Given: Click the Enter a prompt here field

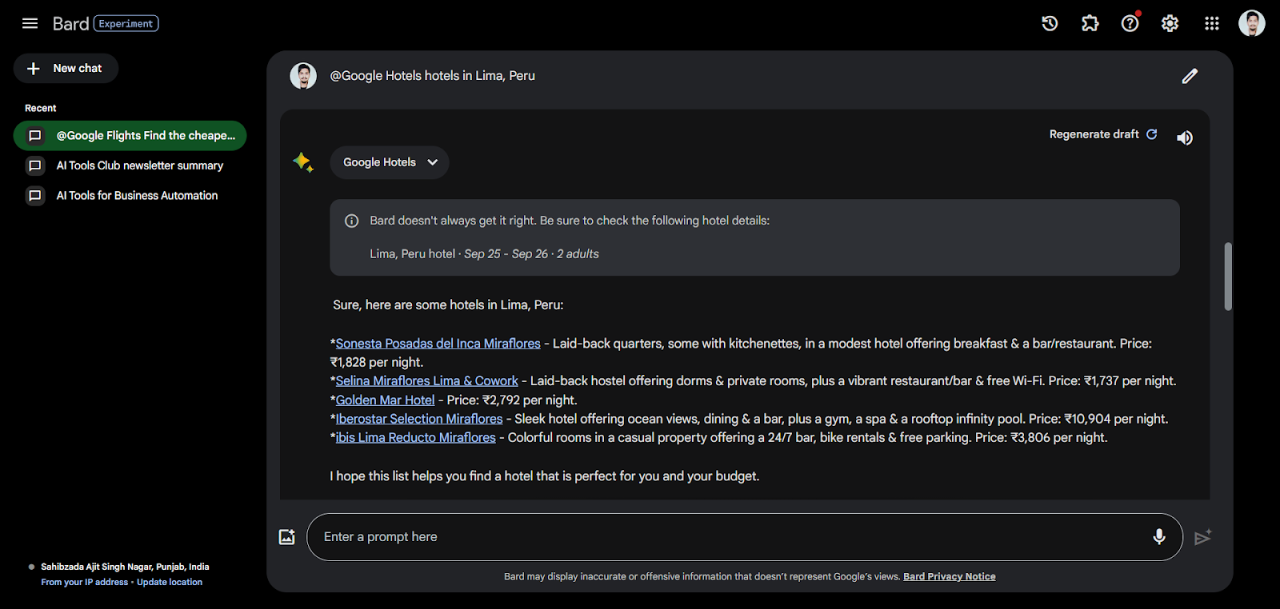Looking at the screenshot, I should coord(728,537).
